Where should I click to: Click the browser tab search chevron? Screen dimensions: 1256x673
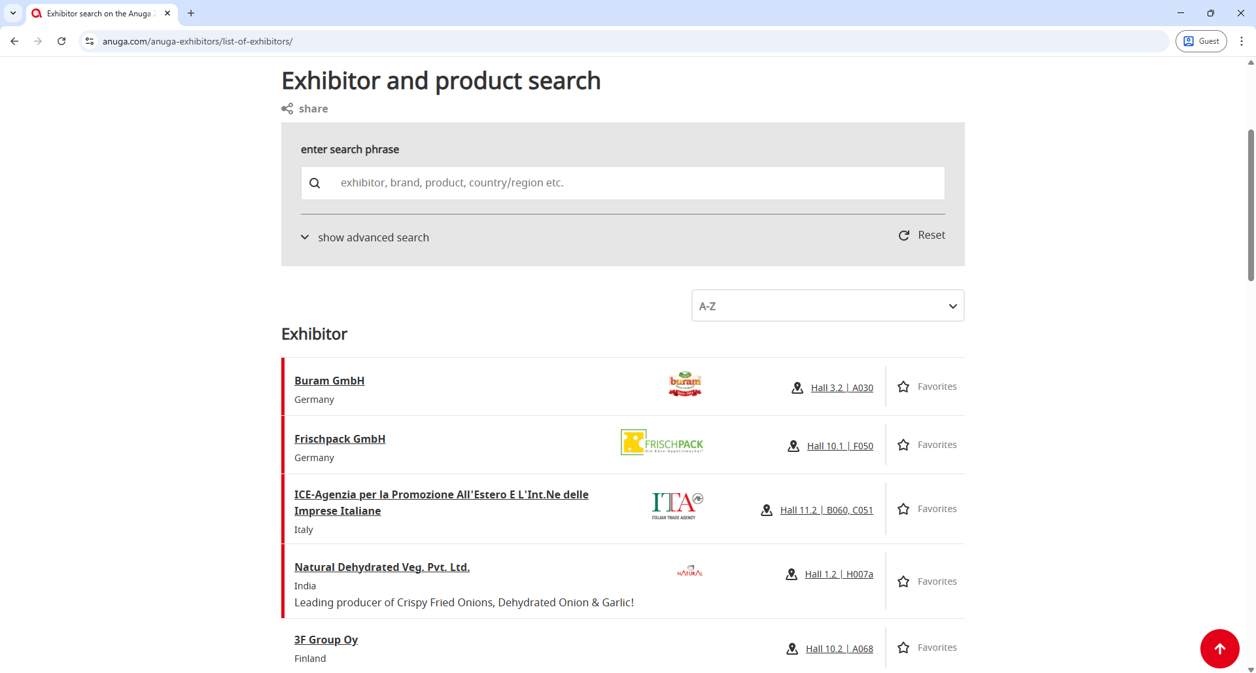click(x=12, y=13)
